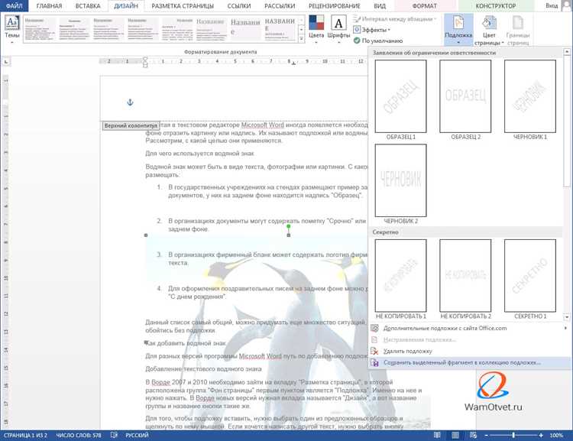
Task: Click По умолчанию set-default button
Action: [x=378, y=41]
